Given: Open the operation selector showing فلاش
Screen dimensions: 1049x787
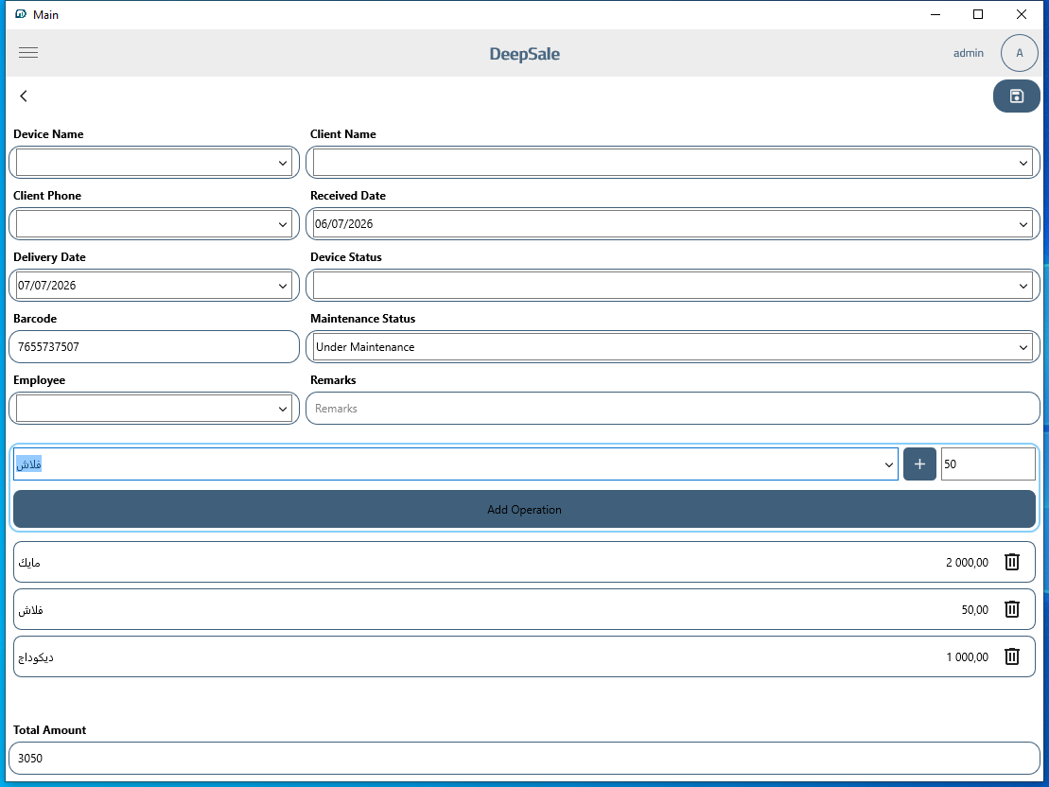Looking at the screenshot, I should (x=889, y=464).
